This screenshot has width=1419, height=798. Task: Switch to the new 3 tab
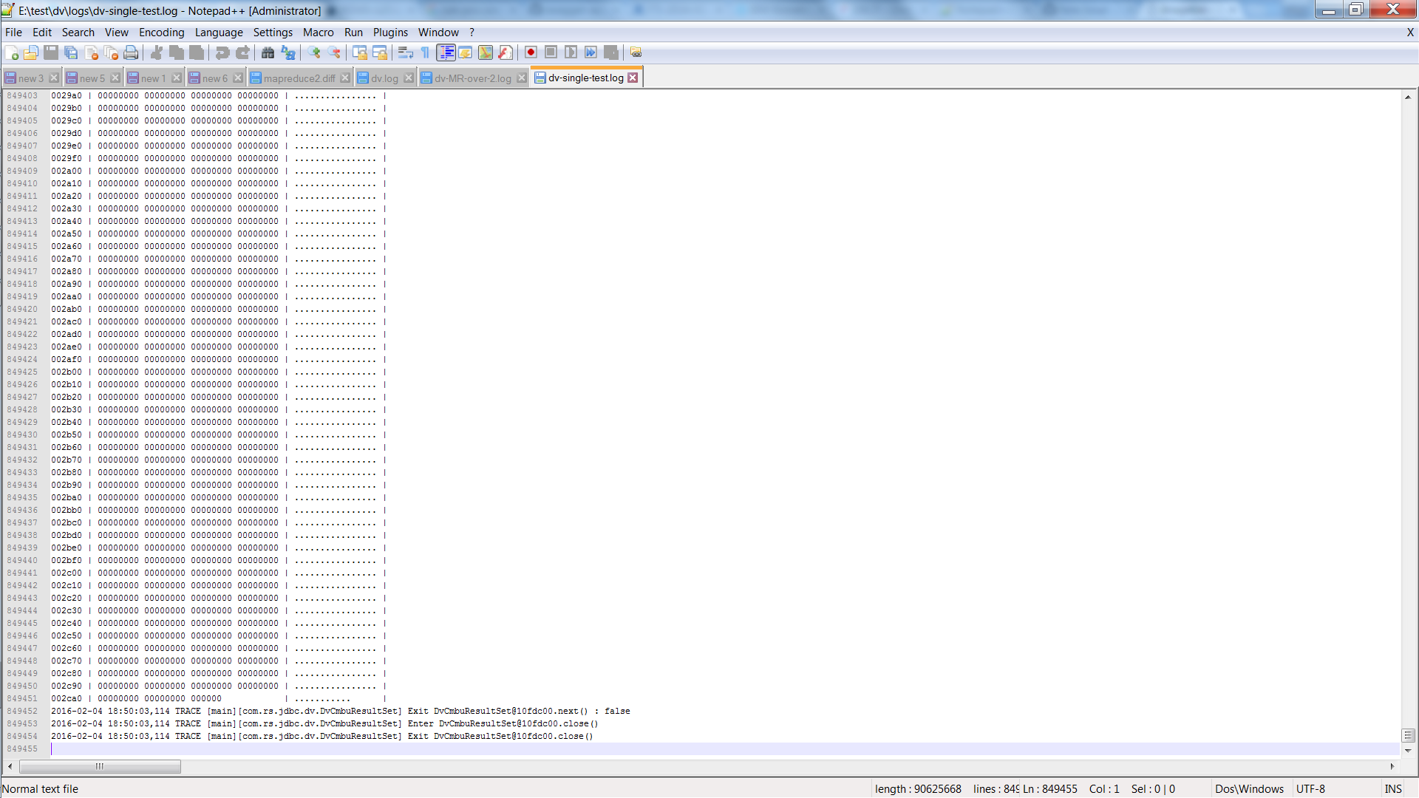pos(30,78)
